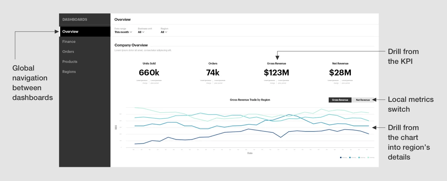Drill into the Net Revenue $28M KPI

[340, 73]
